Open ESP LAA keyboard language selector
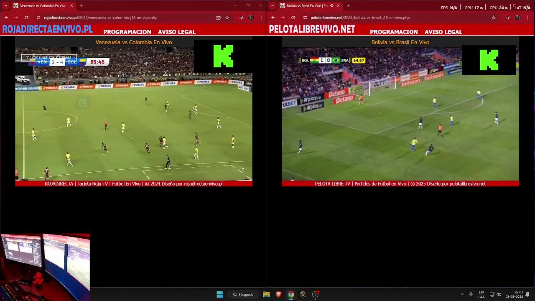 click(x=481, y=294)
